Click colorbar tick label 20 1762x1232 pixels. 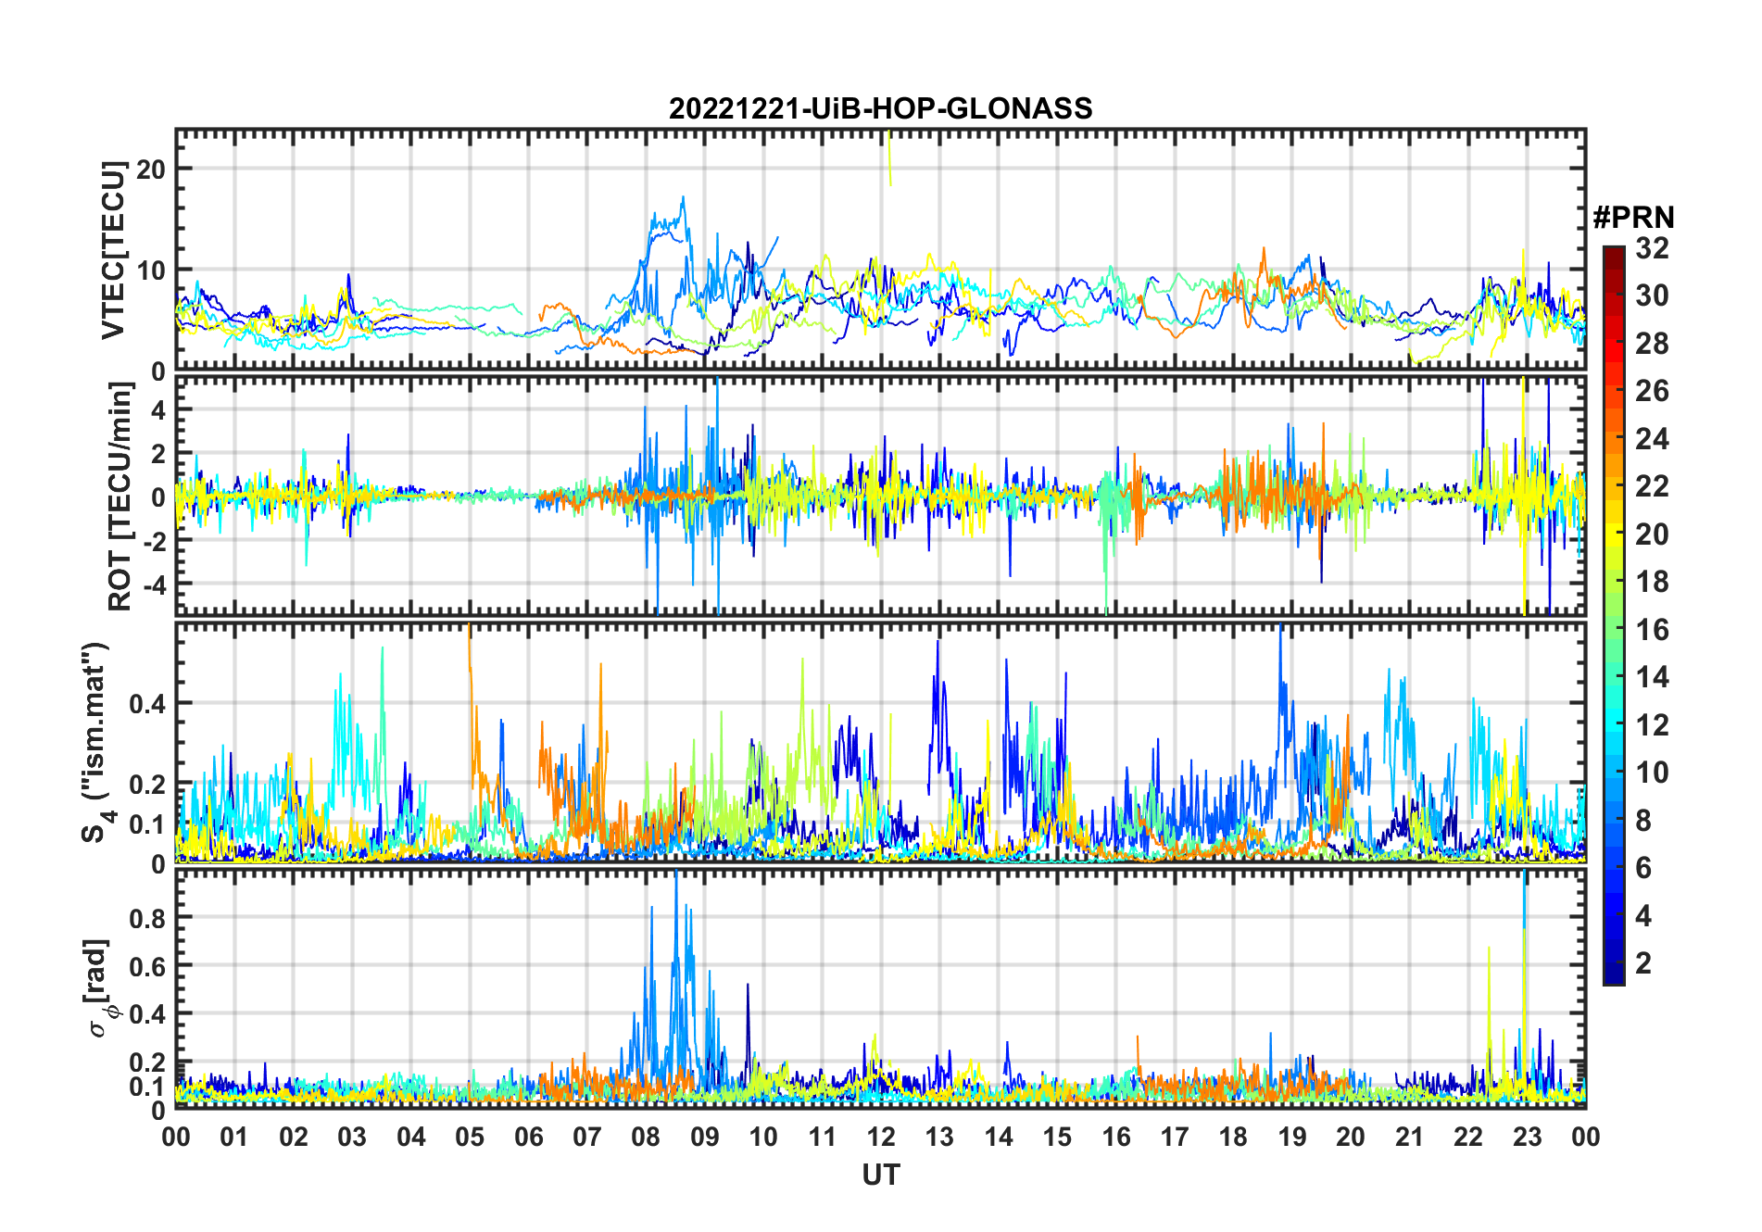pyautogui.click(x=1652, y=534)
